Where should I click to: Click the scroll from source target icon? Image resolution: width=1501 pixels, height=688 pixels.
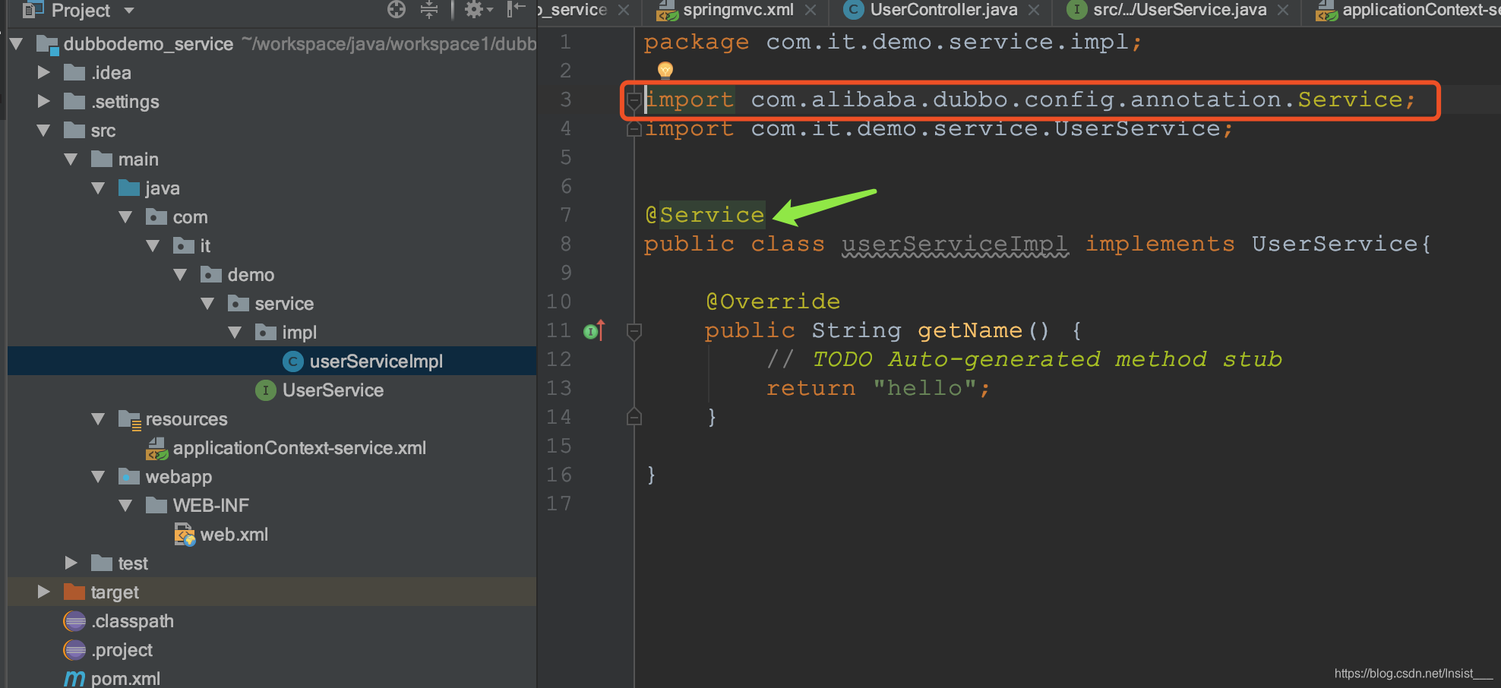[x=397, y=9]
